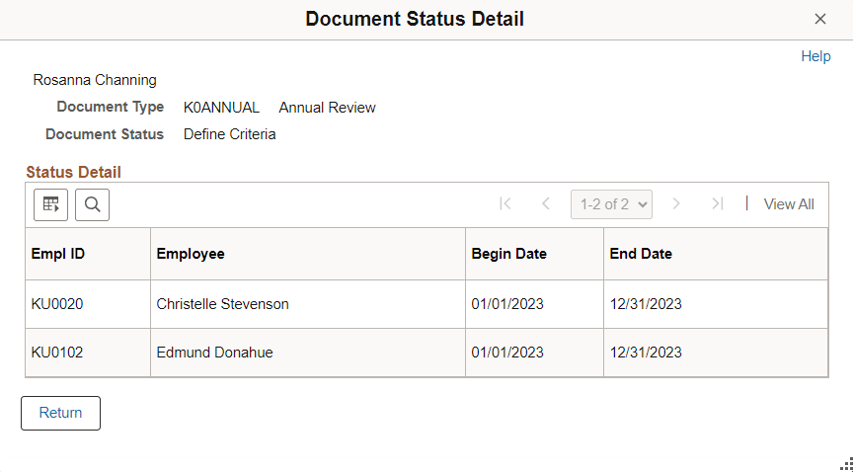The width and height of the screenshot is (853, 472).
Task: Open the 1-2 of 2 rows dropdown
Action: click(611, 204)
